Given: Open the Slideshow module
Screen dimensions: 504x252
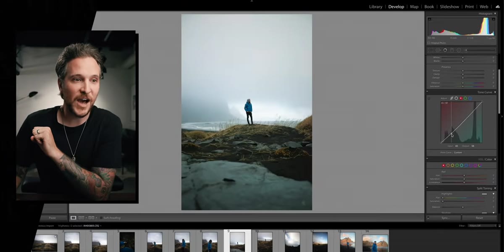Looking at the screenshot, I should click(x=449, y=7).
